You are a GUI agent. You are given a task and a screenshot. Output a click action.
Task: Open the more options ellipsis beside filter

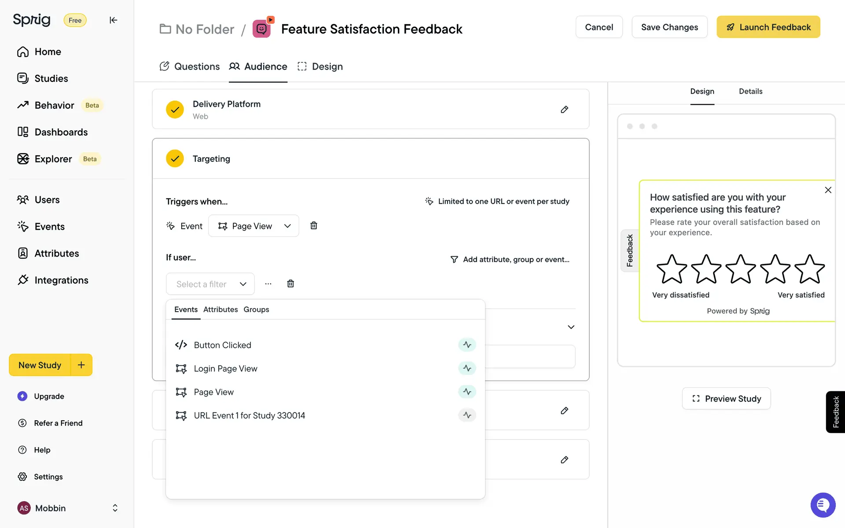click(268, 284)
